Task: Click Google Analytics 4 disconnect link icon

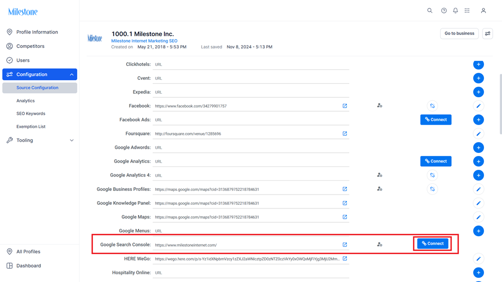Action: (x=432, y=175)
